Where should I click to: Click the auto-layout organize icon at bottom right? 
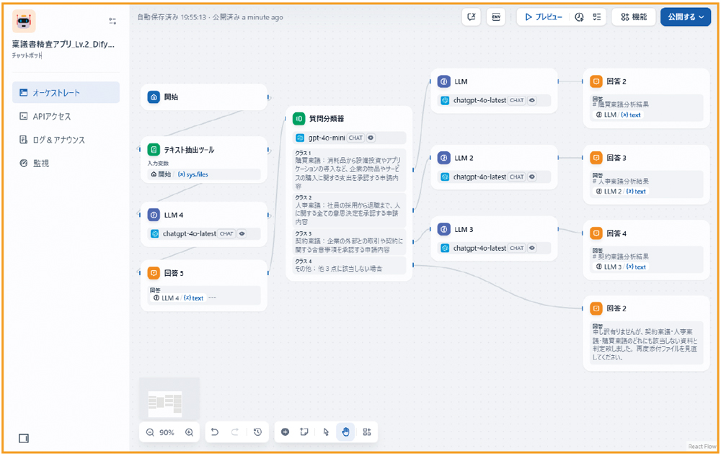coord(367,432)
